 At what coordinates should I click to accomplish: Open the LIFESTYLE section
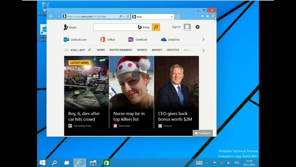[x=173, y=50]
